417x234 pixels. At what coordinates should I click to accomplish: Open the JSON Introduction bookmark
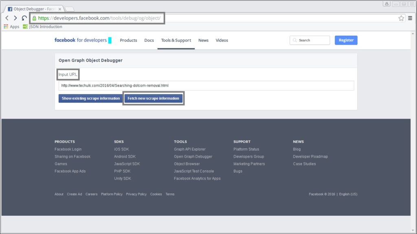43,27
